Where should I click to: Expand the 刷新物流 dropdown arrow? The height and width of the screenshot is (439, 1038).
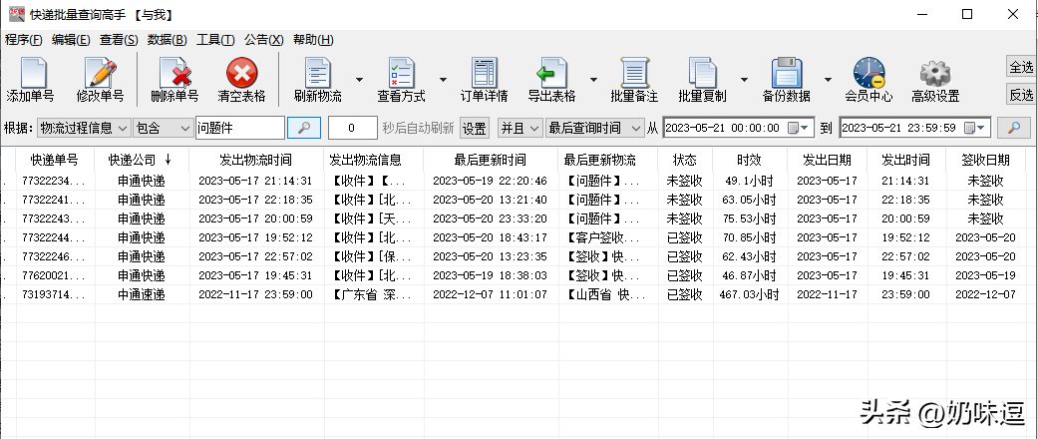tap(359, 80)
